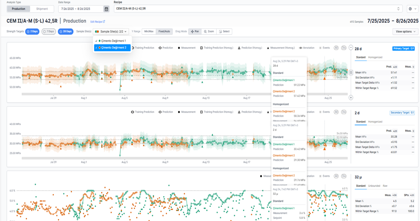Uncheck Çimento Değirmeni 2 in site list
Viewport: 420px width, 221px height.
point(112,47)
